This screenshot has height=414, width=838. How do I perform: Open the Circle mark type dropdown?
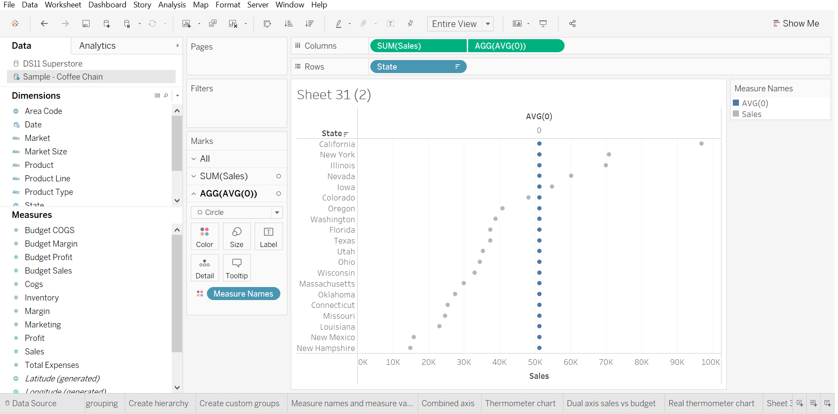pos(277,212)
